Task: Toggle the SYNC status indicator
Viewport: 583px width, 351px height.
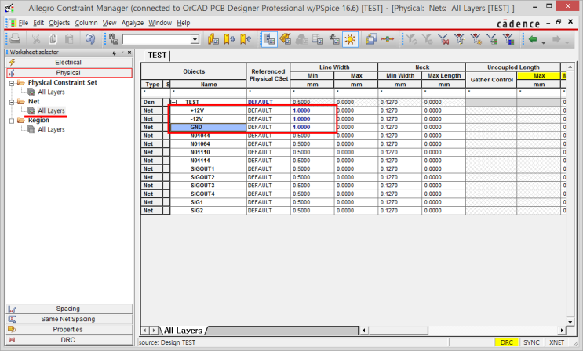Action: click(x=531, y=343)
